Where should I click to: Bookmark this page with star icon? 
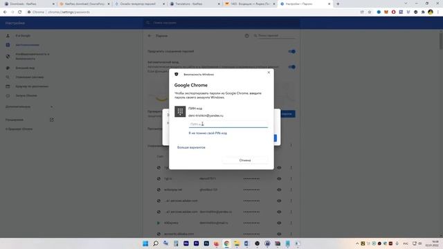point(369,12)
